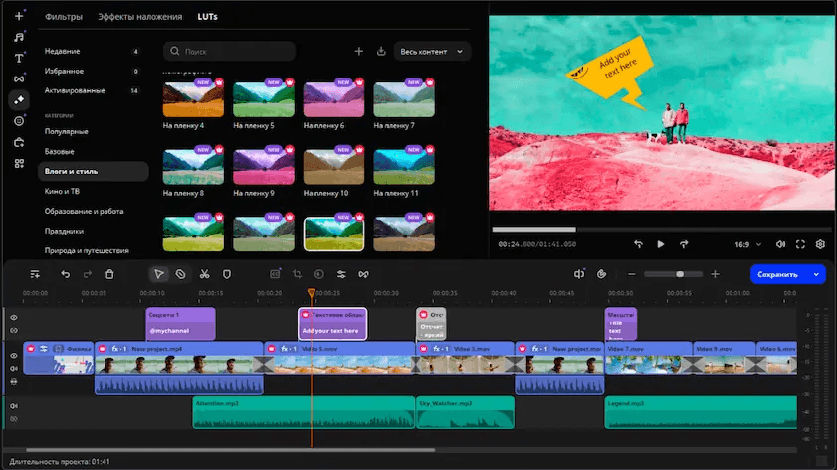Expand arrow next to Сохранить button
The height and width of the screenshot is (470, 837).
click(x=816, y=274)
